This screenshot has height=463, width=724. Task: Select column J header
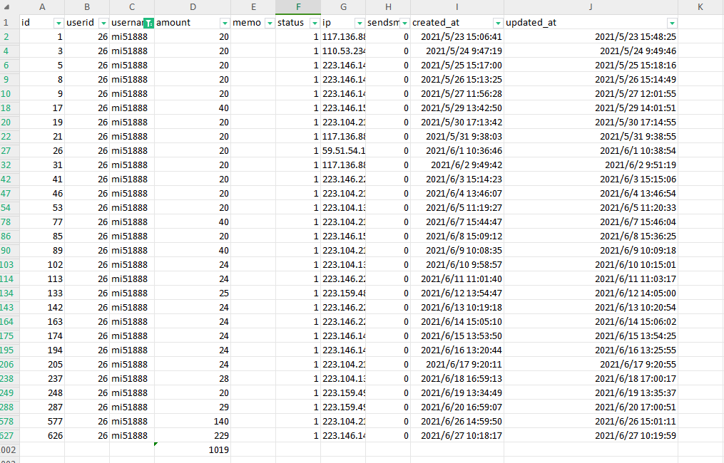[x=591, y=7]
